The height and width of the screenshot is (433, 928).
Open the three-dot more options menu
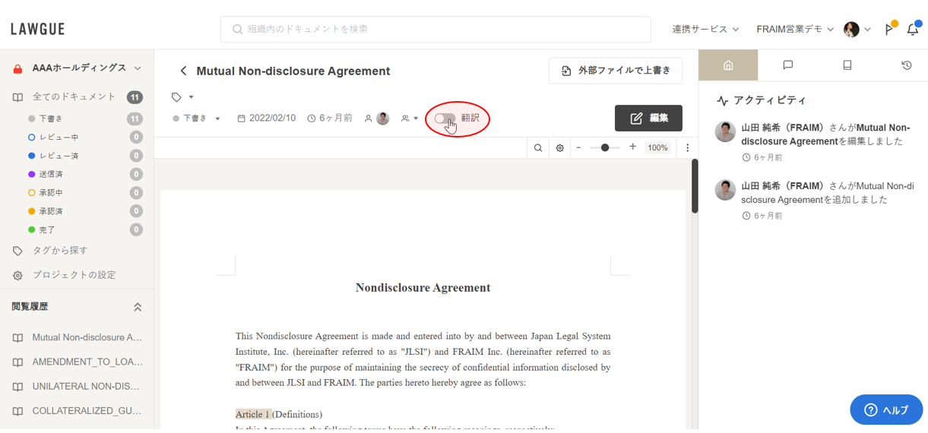pos(687,148)
